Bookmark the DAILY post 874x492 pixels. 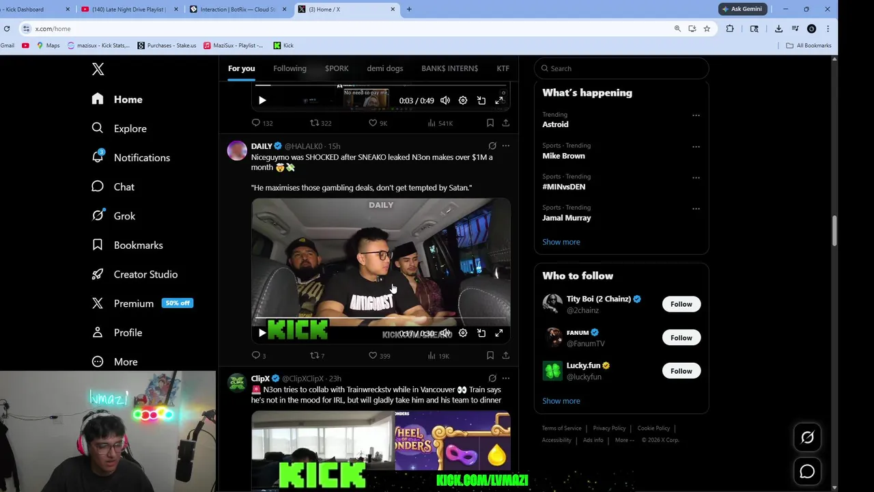click(x=490, y=355)
